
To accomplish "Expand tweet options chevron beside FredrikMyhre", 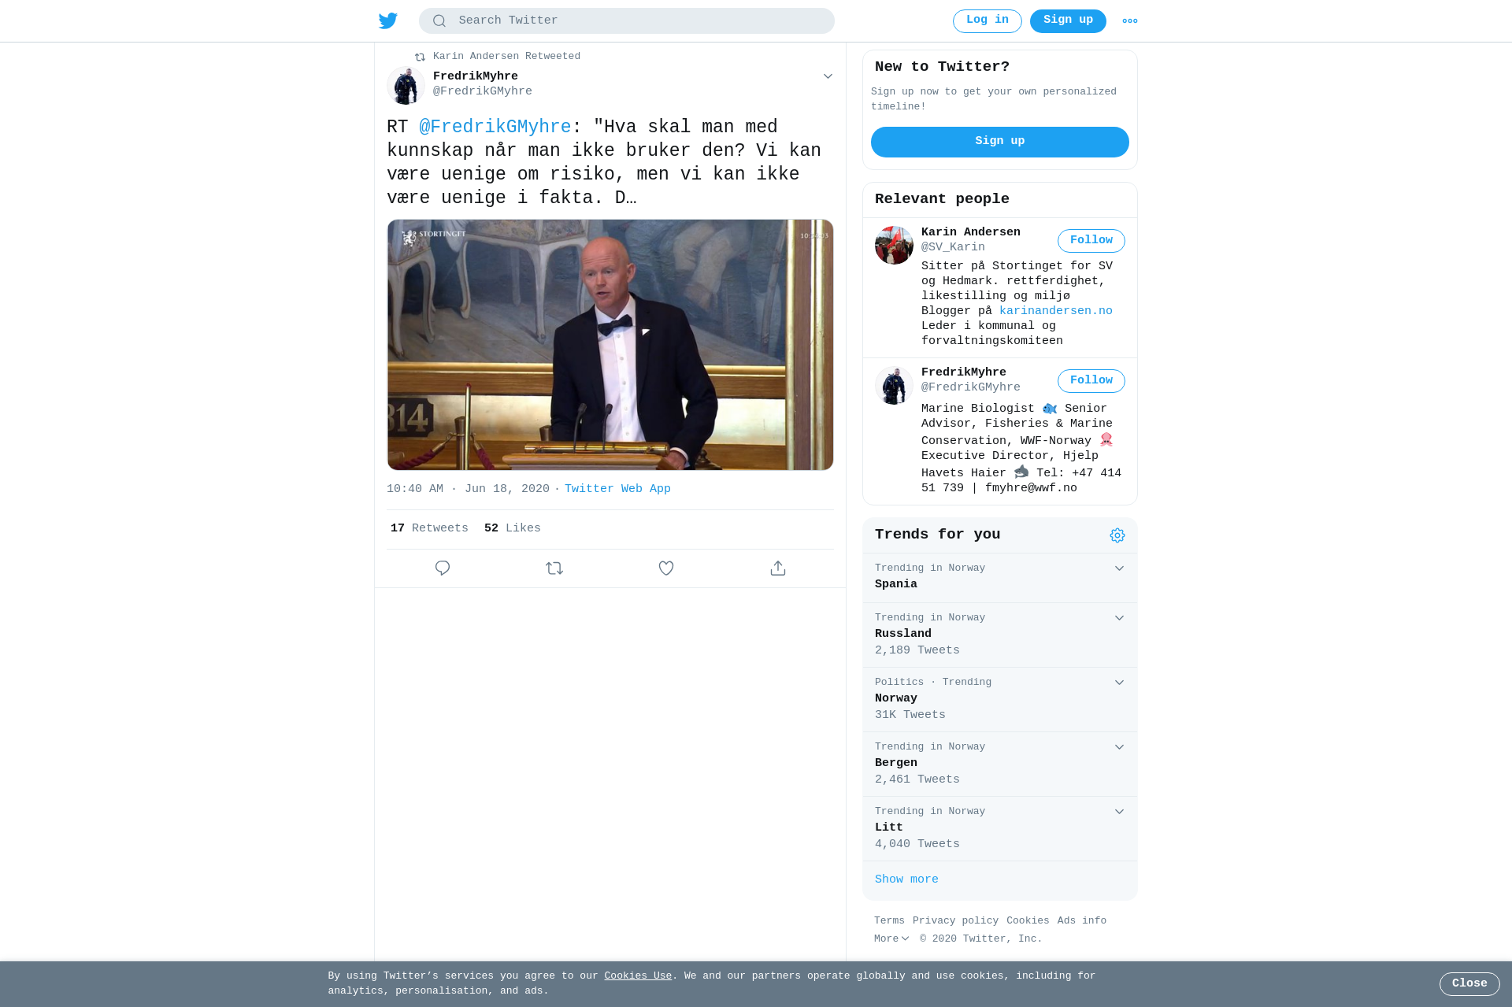I will coord(828,76).
